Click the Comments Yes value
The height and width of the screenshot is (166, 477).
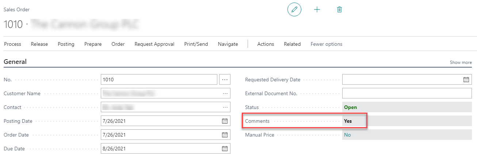348,121
